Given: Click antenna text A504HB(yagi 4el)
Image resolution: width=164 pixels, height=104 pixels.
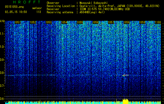Looking at the screenshot, I should [x=92, y=12].
